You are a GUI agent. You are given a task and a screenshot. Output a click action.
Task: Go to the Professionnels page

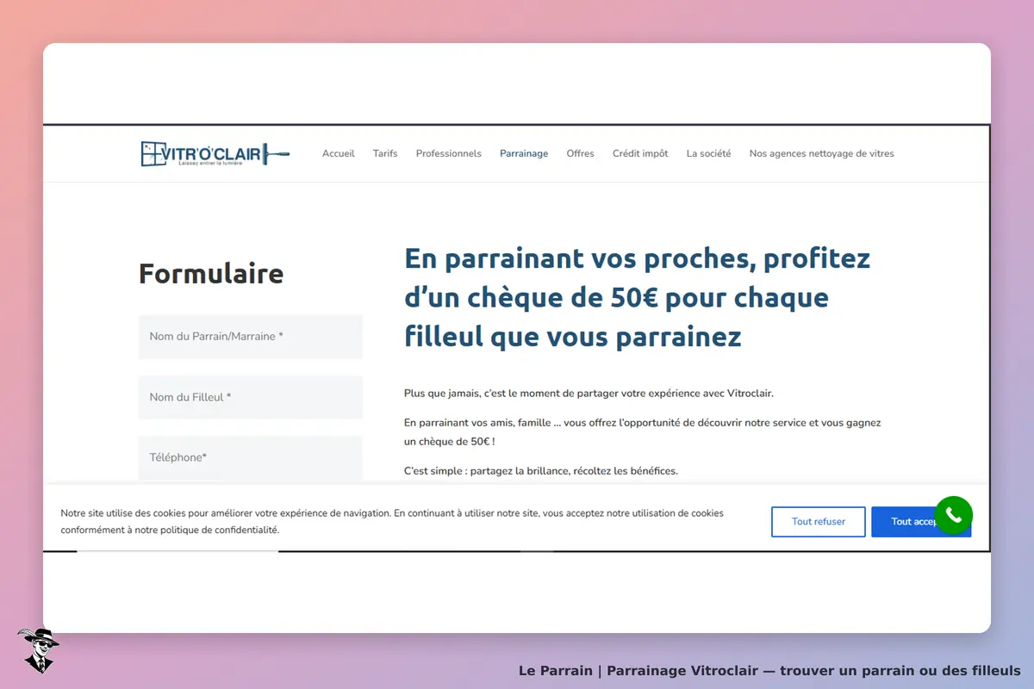tap(449, 153)
